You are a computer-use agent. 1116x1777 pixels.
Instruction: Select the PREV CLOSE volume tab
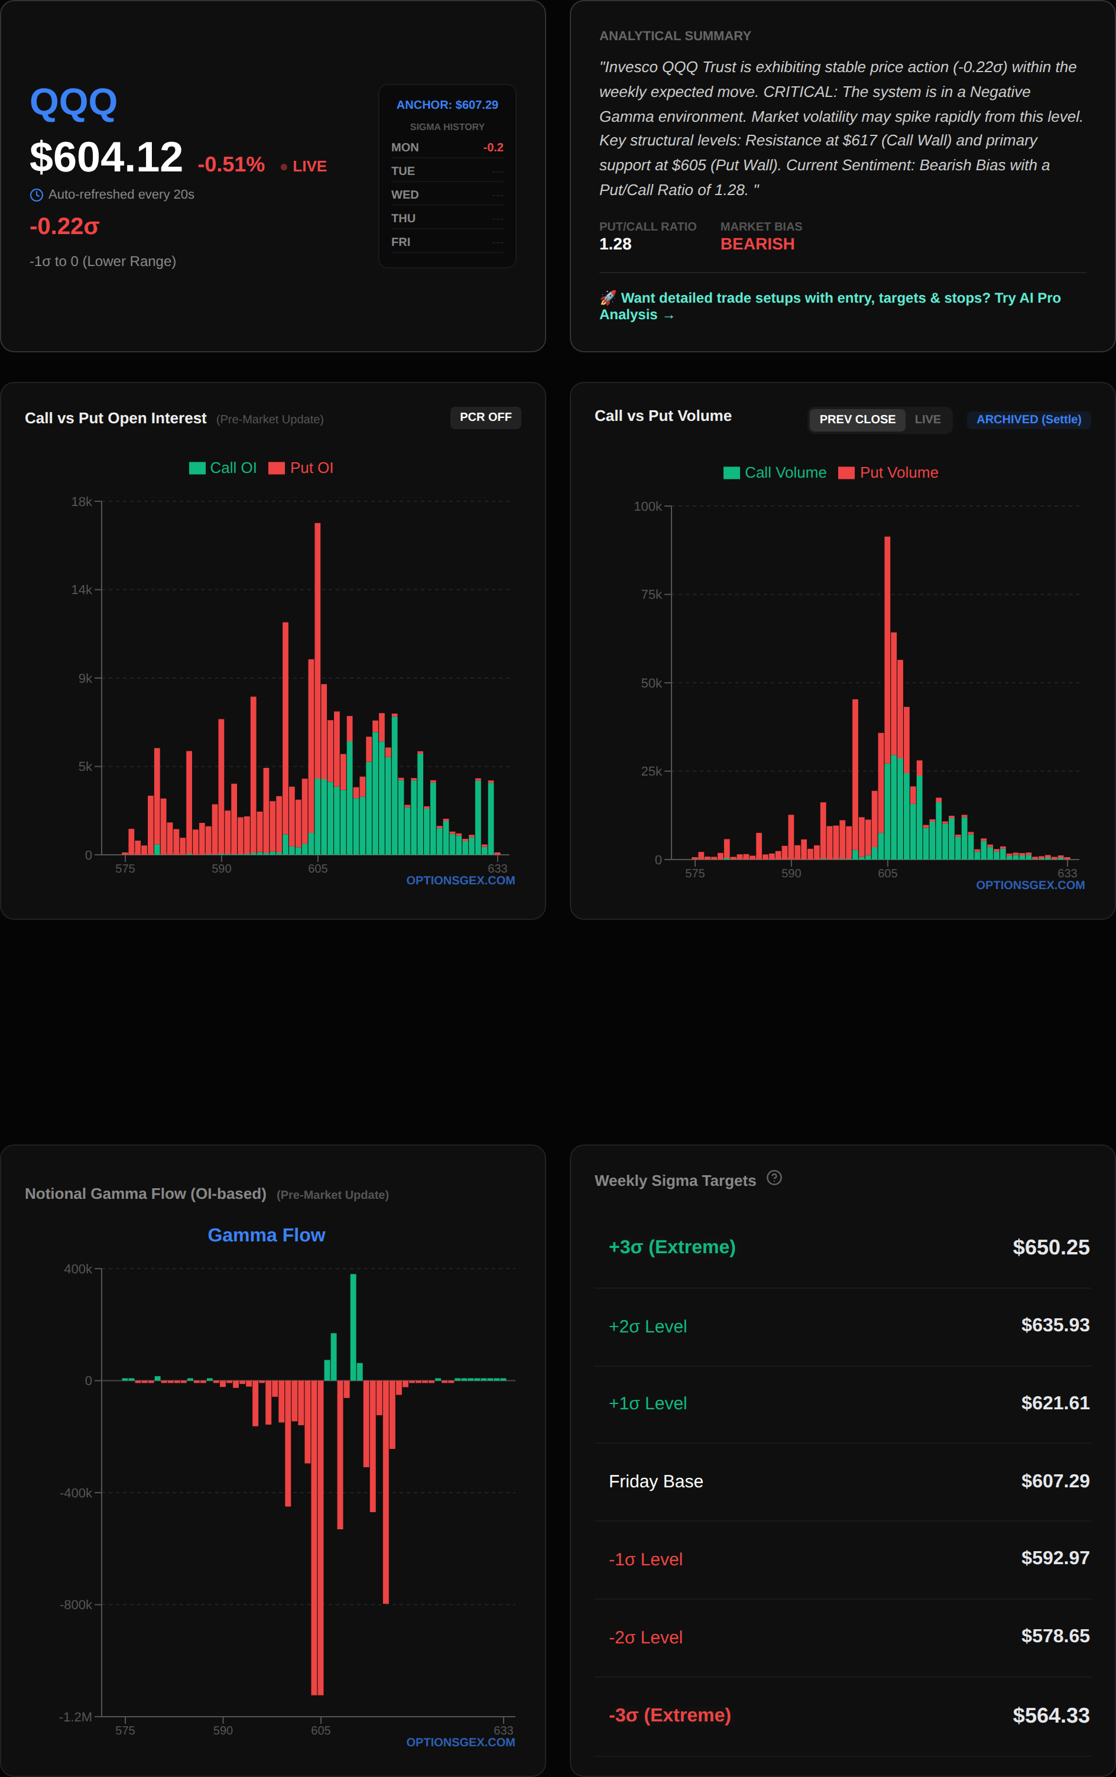pos(856,419)
